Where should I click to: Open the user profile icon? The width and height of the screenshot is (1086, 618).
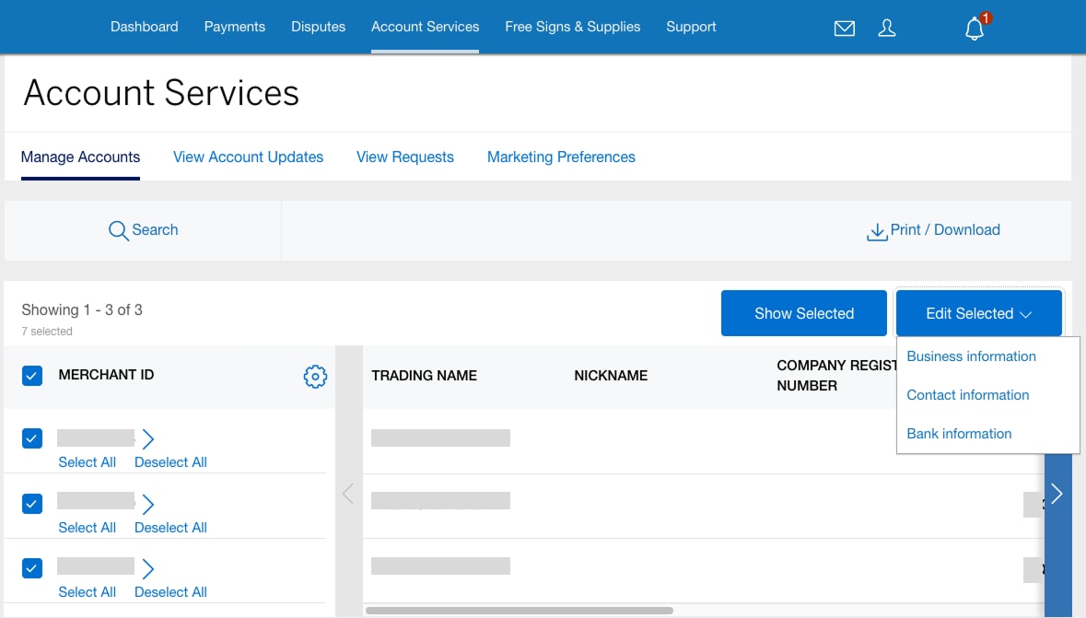(x=886, y=28)
